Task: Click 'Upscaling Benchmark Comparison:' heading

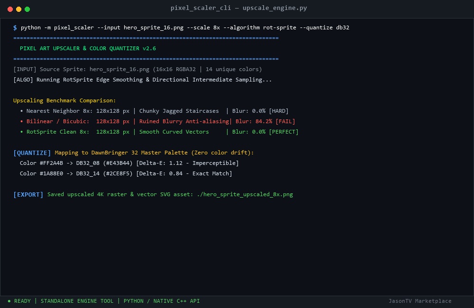Action: click(64, 100)
